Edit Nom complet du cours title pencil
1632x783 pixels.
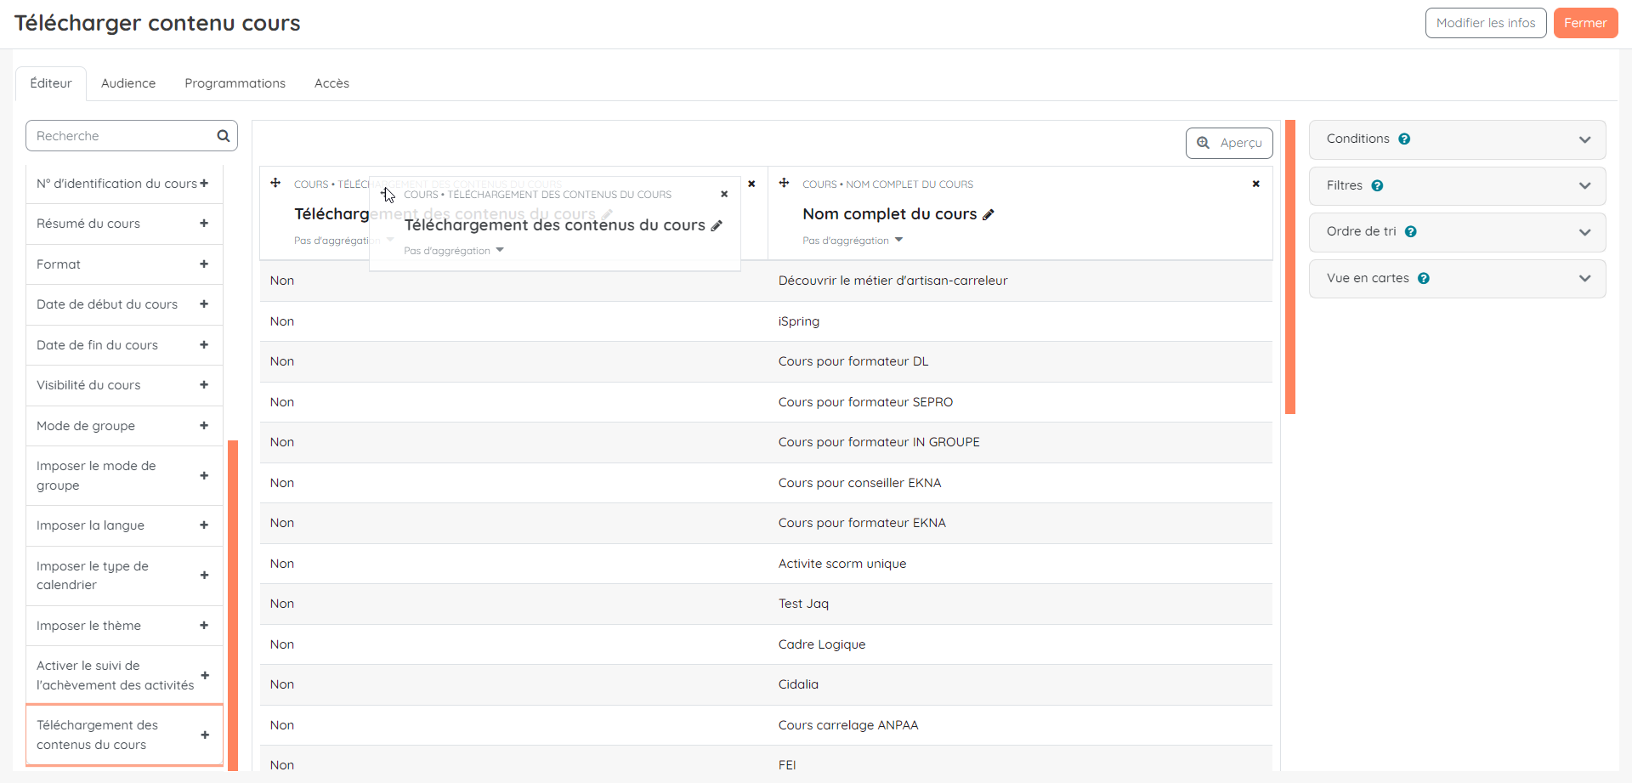click(x=989, y=215)
